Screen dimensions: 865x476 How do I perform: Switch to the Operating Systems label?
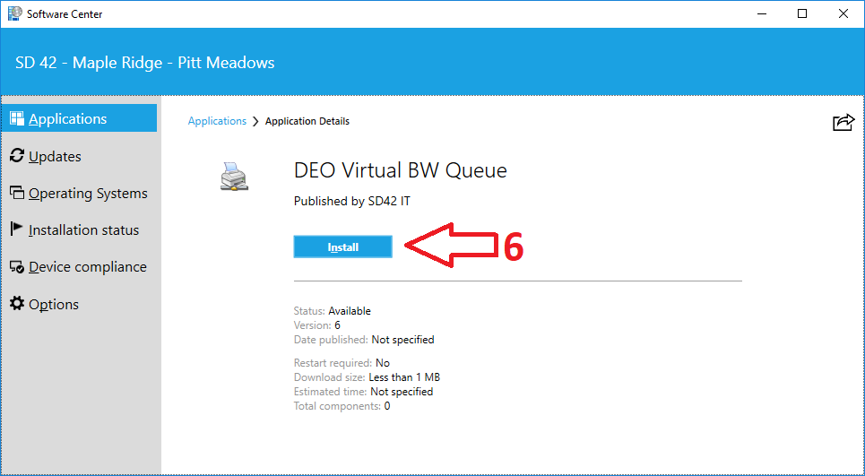(88, 193)
